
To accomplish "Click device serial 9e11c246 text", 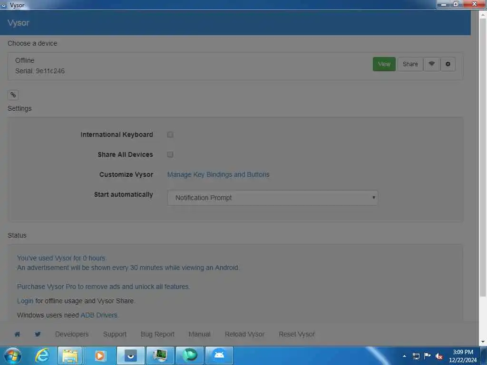I will click(x=40, y=71).
